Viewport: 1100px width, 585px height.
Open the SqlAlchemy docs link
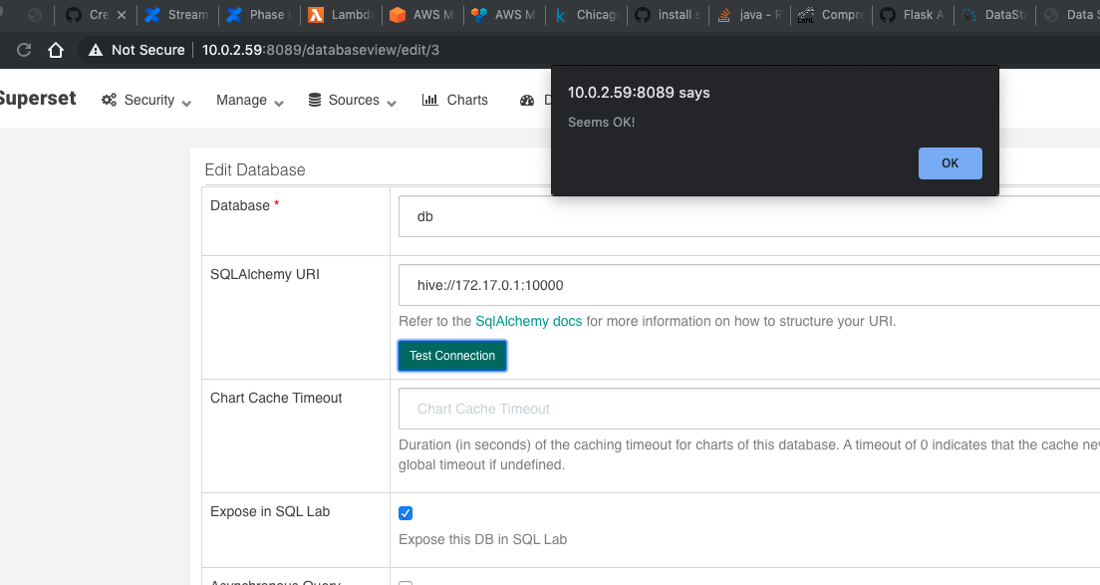(529, 321)
